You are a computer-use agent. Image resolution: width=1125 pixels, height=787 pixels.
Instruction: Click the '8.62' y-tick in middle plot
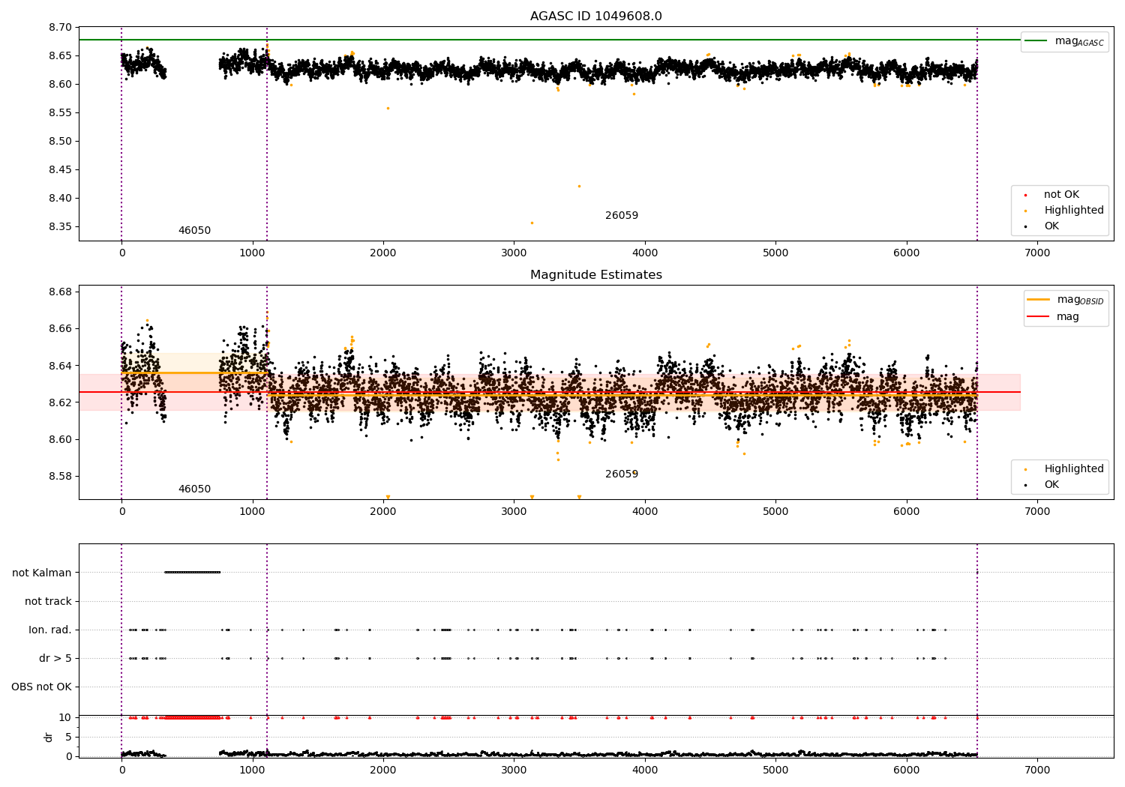click(x=60, y=402)
